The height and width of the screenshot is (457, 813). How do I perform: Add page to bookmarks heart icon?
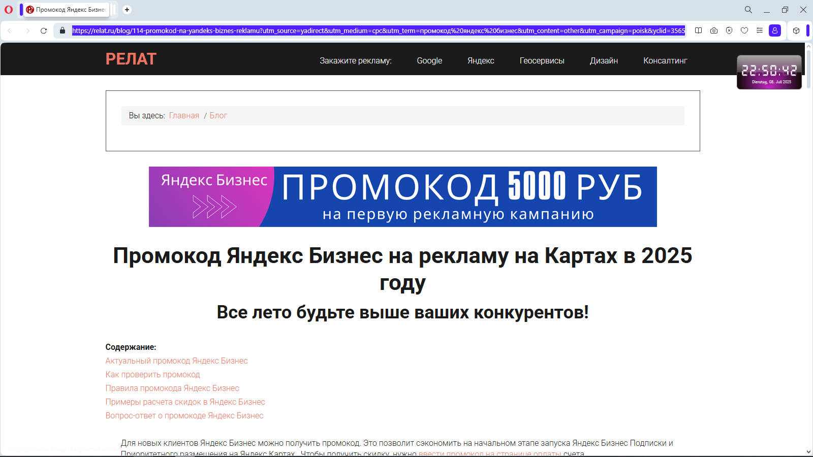[x=744, y=30]
